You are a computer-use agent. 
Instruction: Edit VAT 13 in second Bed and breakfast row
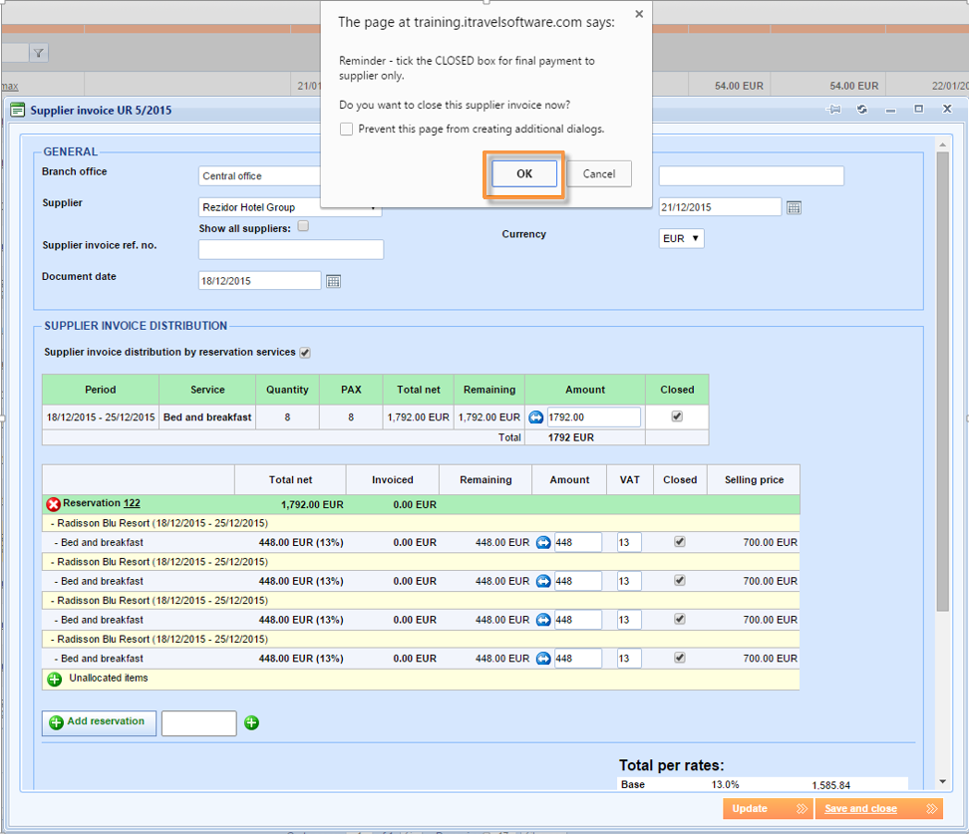(x=628, y=581)
